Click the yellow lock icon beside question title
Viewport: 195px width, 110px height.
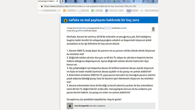click(x=65, y=20)
